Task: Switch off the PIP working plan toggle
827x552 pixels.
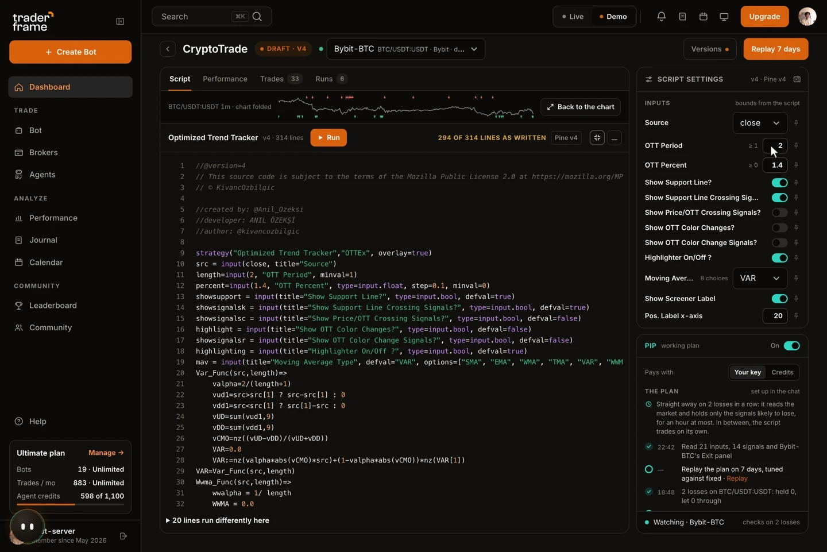Action: [791, 346]
